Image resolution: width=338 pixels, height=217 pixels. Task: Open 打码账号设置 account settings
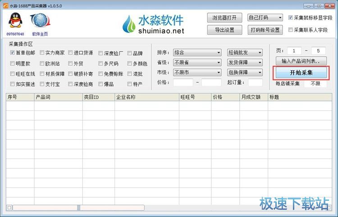coord(265,30)
